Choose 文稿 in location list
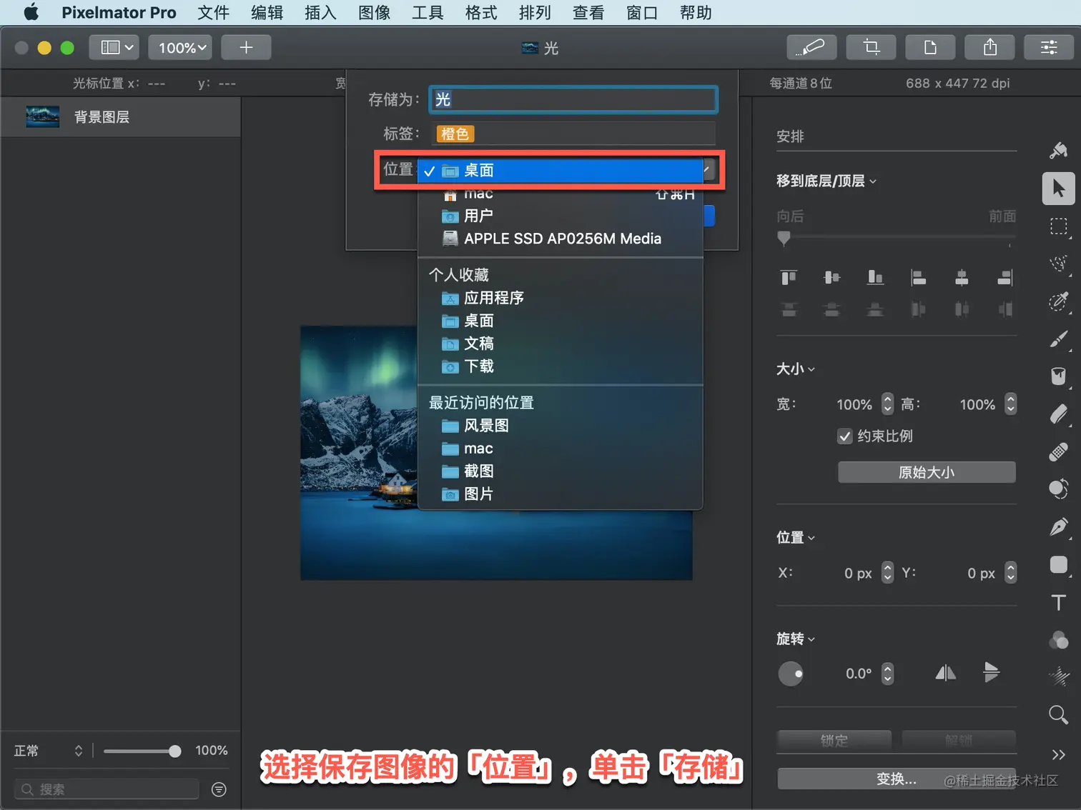The image size is (1081, 810). pyautogui.click(x=561, y=344)
